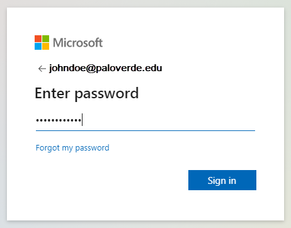The height and width of the screenshot is (228, 291).
Task: Click the yellow square of the logo
Action: 46,47
